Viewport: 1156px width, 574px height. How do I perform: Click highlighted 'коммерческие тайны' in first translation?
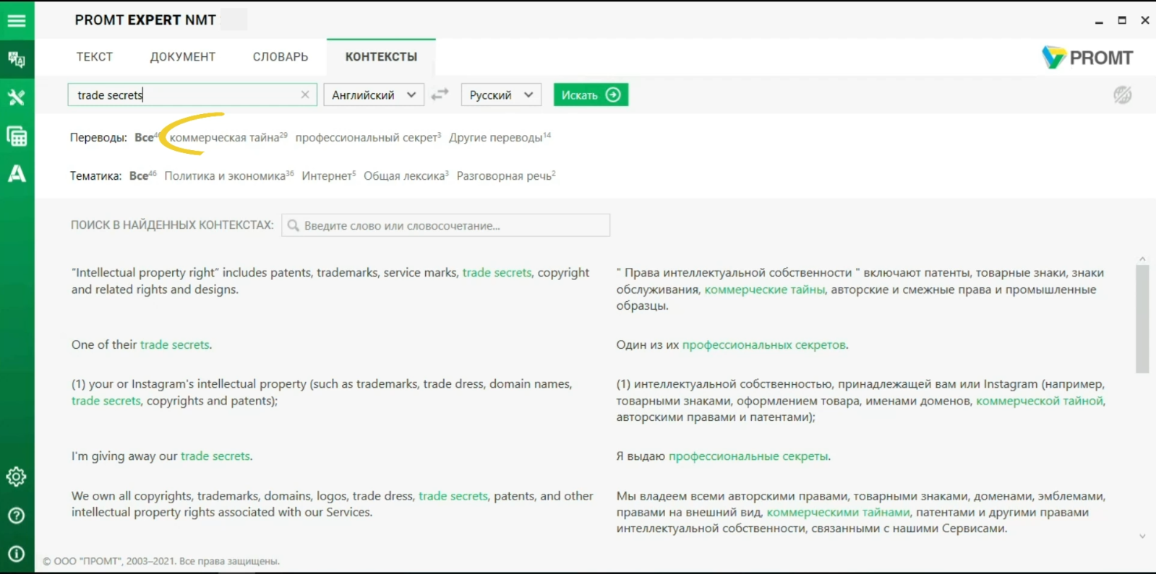click(764, 289)
